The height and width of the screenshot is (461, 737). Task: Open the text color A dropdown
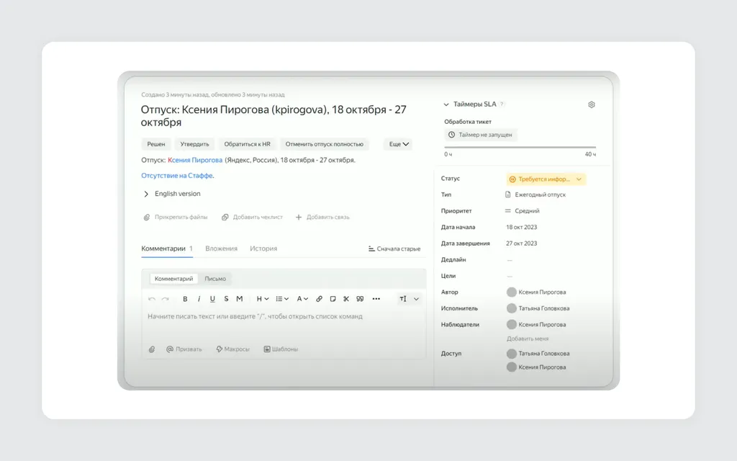[x=302, y=299]
